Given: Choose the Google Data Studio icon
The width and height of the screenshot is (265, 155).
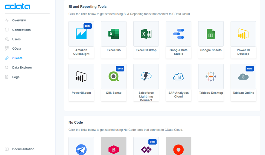Looking at the screenshot, I should coord(179,34).
